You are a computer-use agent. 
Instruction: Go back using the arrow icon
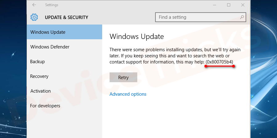click(34, 5)
